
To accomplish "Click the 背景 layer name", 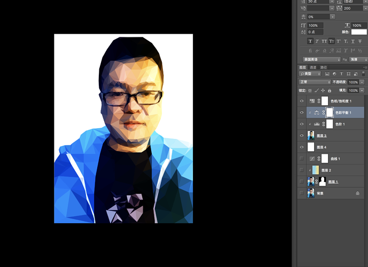I will point(320,193).
